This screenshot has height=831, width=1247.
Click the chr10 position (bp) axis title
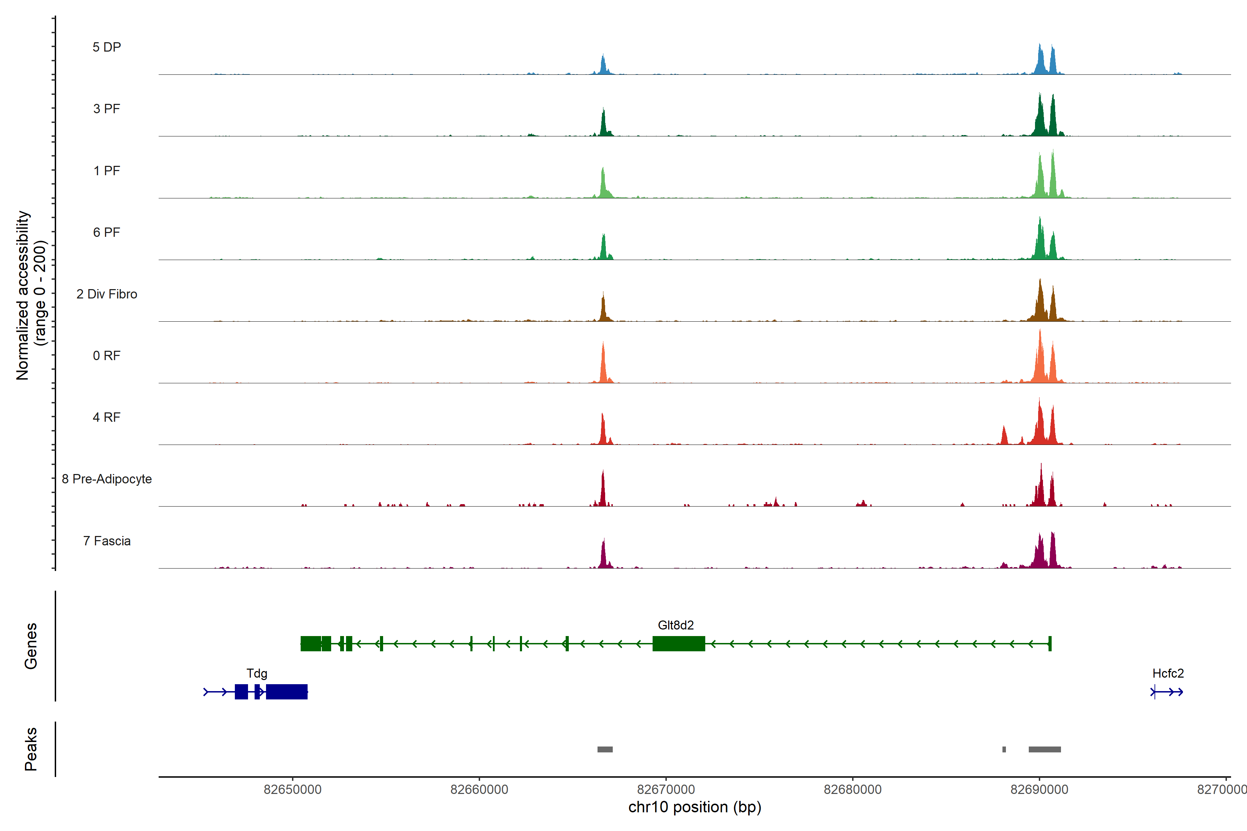click(x=695, y=807)
